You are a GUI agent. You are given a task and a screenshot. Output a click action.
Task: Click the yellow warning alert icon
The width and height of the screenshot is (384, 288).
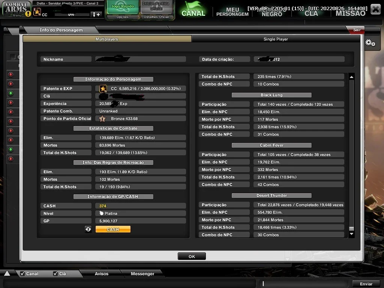28,14
